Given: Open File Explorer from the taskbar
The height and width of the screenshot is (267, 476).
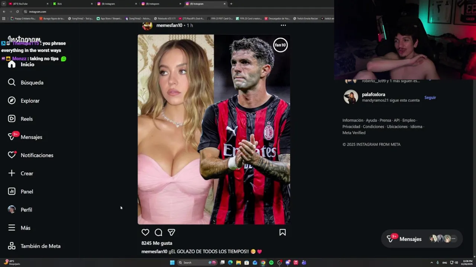Looking at the screenshot, I should (238, 263).
